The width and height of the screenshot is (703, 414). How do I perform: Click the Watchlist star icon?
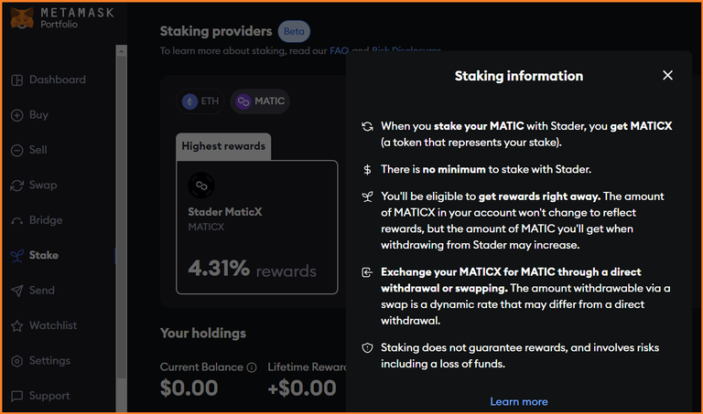click(x=17, y=326)
